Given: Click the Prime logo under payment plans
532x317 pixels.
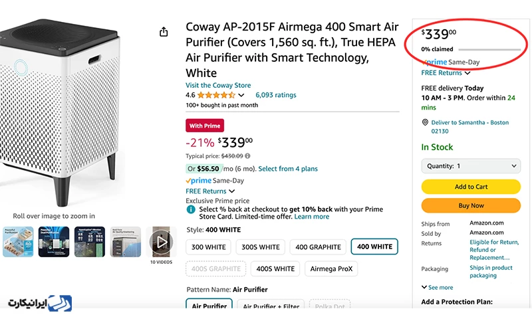Looking at the screenshot, I should [198, 180].
